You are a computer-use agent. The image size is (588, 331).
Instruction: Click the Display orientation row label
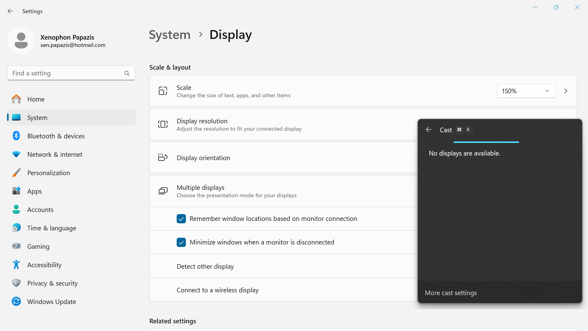click(x=203, y=158)
